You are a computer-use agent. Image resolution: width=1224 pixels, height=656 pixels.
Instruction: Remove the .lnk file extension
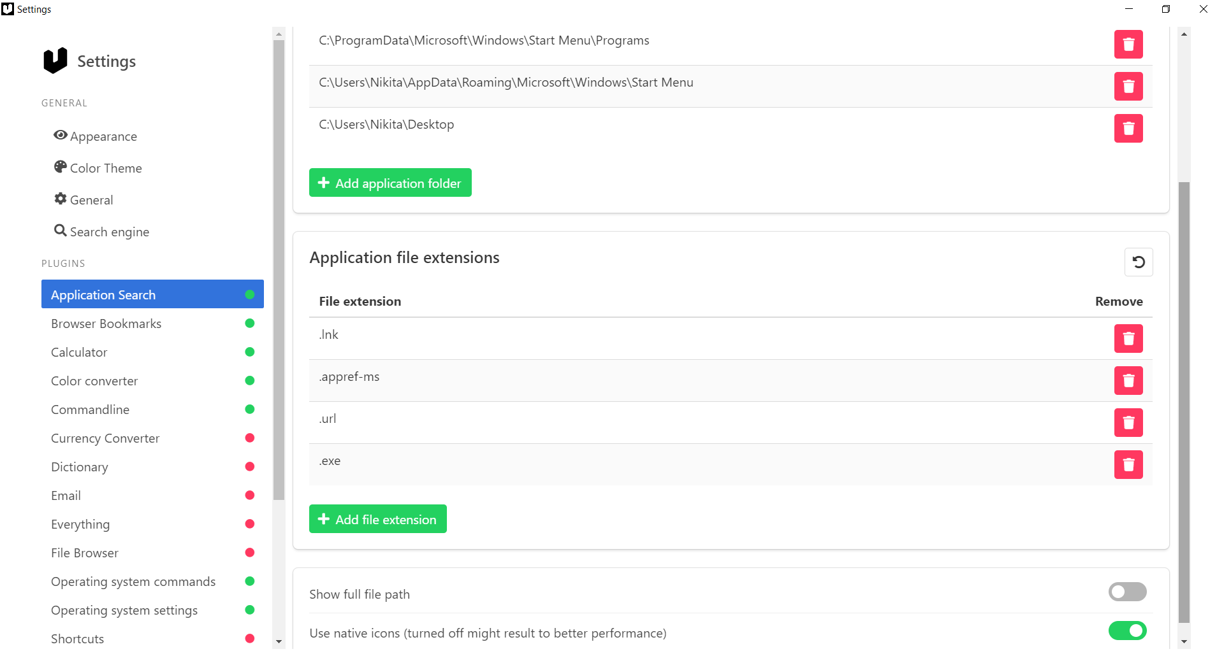pyautogui.click(x=1128, y=339)
